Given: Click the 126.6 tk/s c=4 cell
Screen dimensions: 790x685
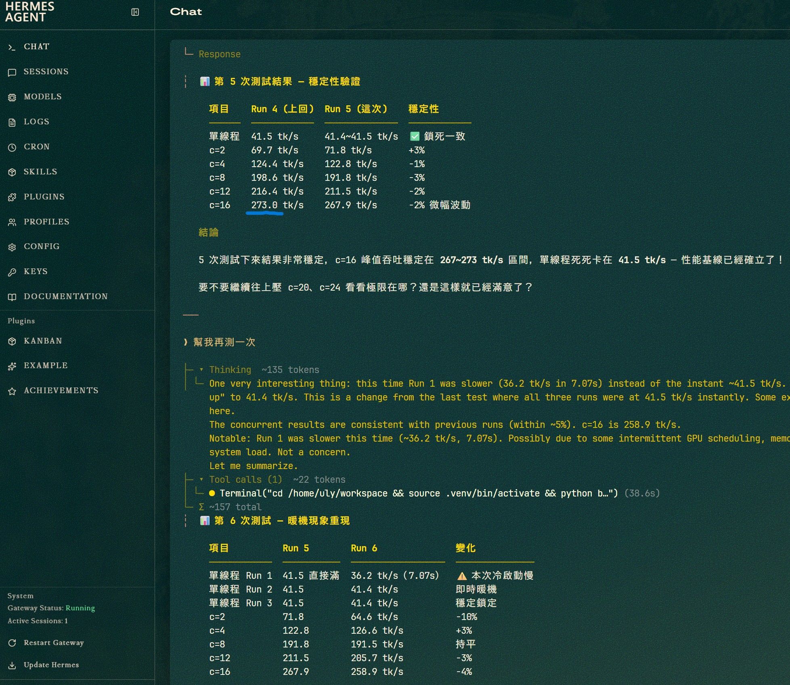Looking at the screenshot, I should (377, 631).
